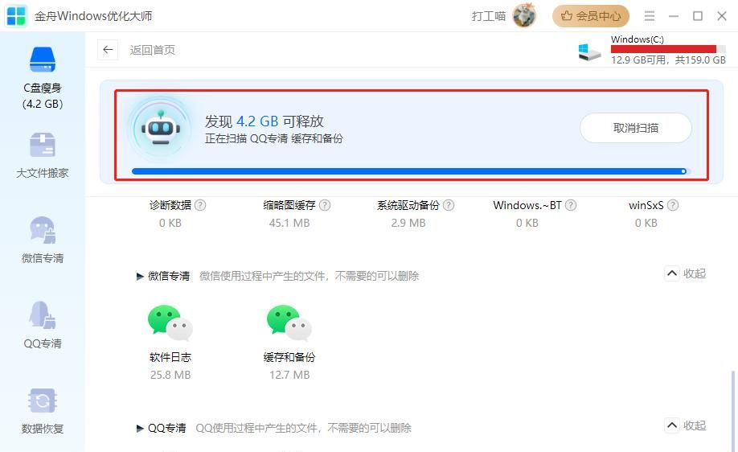
Task: Toggle the 微信专清 section triangle
Action: coord(140,277)
